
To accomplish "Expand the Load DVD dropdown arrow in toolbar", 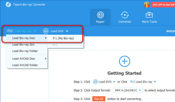I will [67, 31].
